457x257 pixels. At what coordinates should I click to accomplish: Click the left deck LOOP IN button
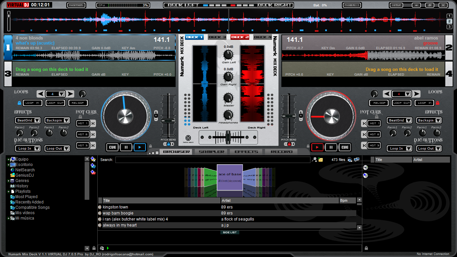pos(32,103)
